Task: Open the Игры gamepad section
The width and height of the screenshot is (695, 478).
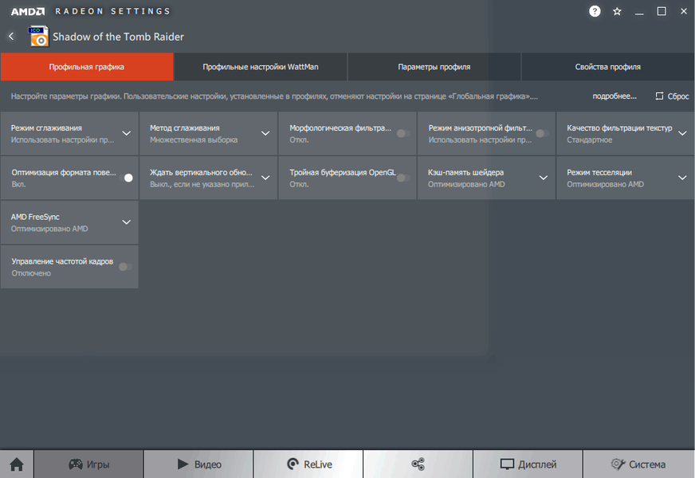Action: click(88, 464)
